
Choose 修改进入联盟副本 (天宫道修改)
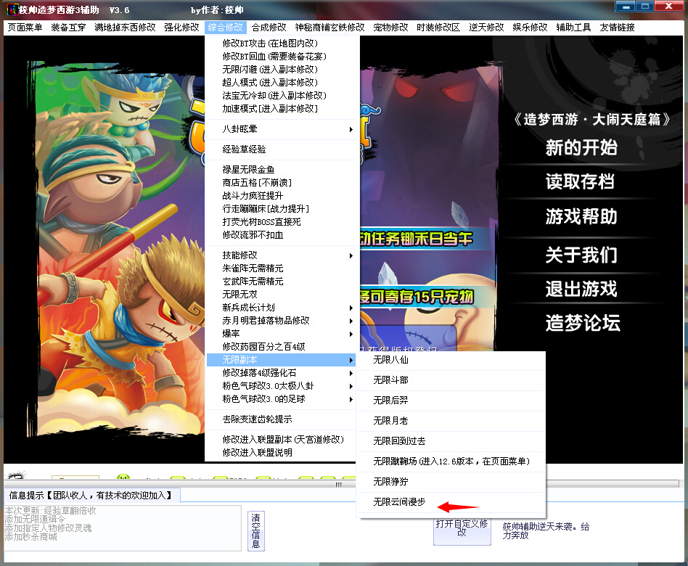pyautogui.click(x=281, y=440)
